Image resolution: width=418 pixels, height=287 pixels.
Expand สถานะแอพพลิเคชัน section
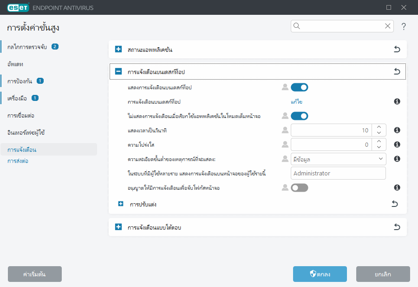click(x=118, y=49)
